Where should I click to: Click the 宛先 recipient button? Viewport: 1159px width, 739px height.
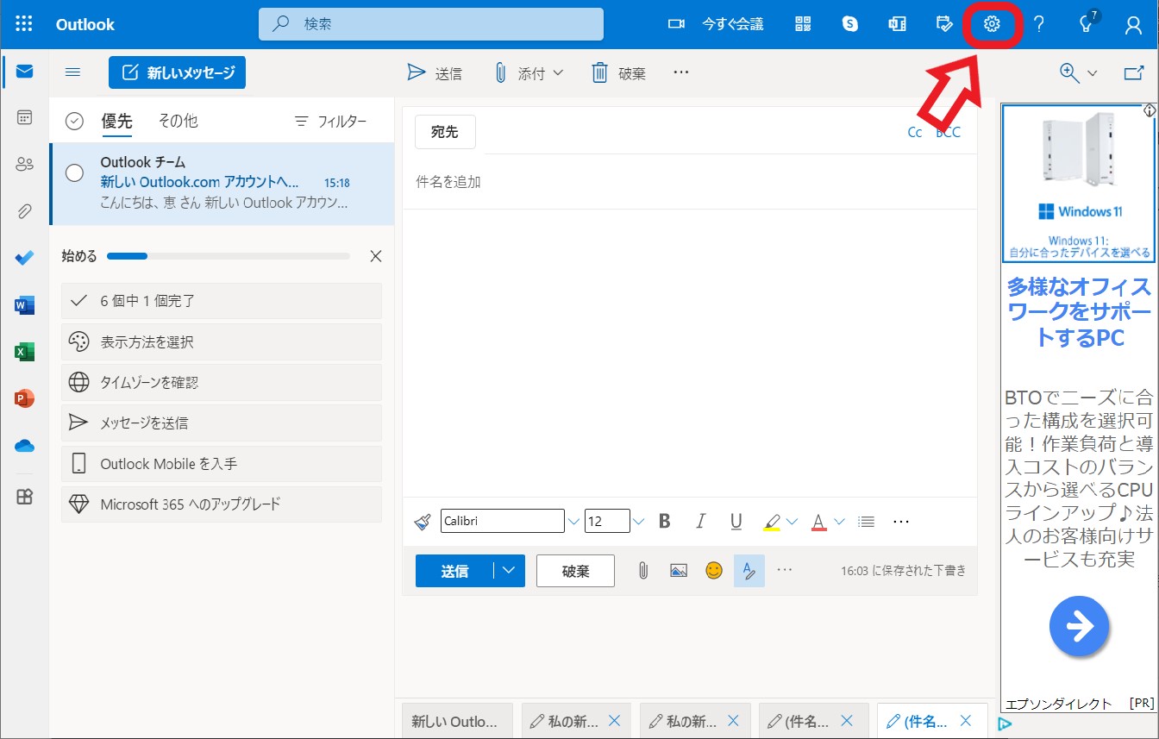tap(445, 132)
